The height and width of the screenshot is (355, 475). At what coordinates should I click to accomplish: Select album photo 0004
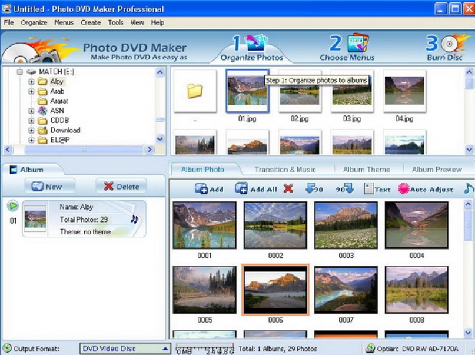pyautogui.click(x=417, y=225)
